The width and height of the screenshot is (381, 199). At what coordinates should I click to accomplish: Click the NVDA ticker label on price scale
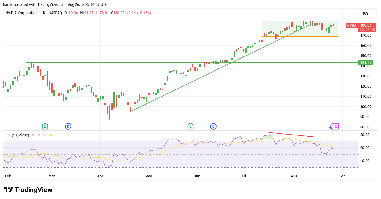pos(352,25)
